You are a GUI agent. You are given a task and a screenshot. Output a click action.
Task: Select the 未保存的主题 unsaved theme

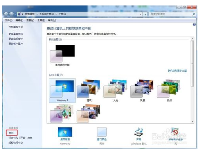62,55
